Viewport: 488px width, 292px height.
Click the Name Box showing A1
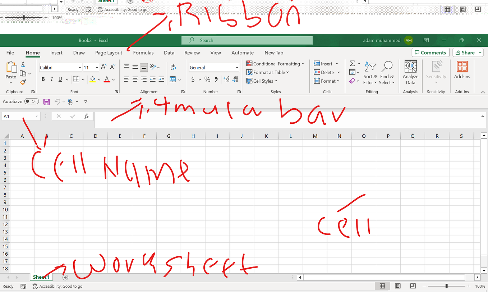click(x=19, y=116)
